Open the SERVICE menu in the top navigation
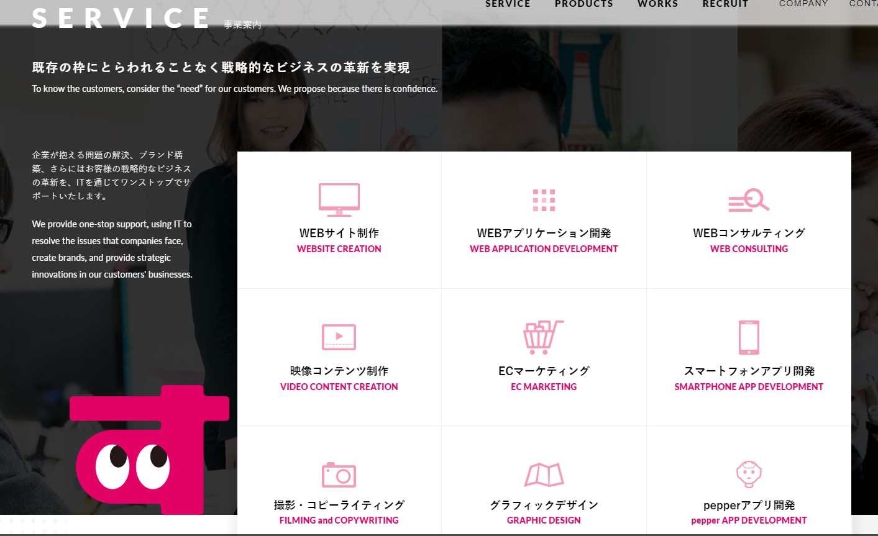The width and height of the screenshot is (878, 536). pyautogui.click(x=508, y=4)
